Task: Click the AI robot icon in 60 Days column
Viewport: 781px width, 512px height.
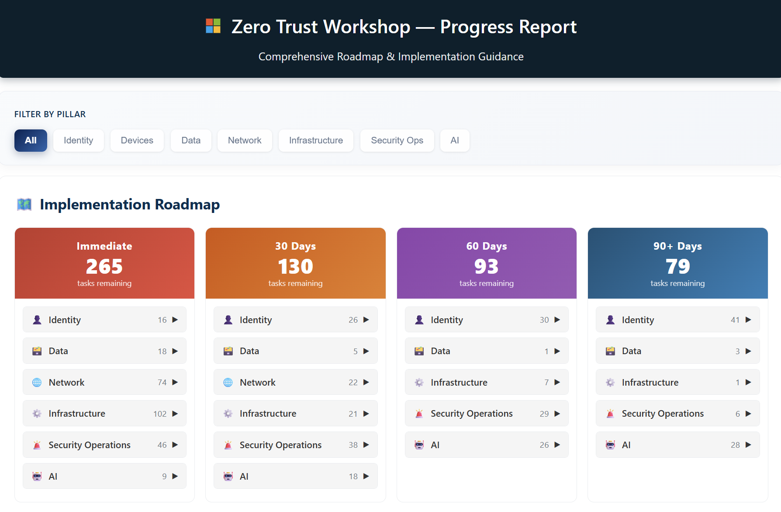Action: tap(419, 445)
